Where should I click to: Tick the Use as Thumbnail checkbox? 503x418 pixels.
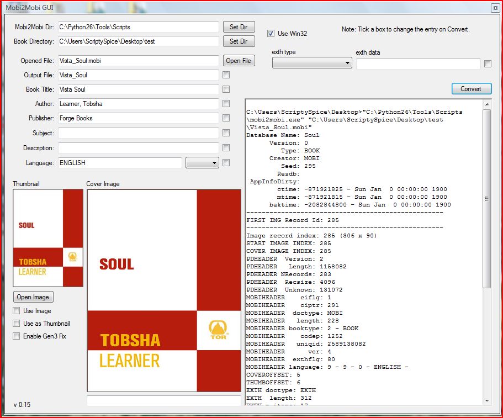pyautogui.click(x=17, y=324)
